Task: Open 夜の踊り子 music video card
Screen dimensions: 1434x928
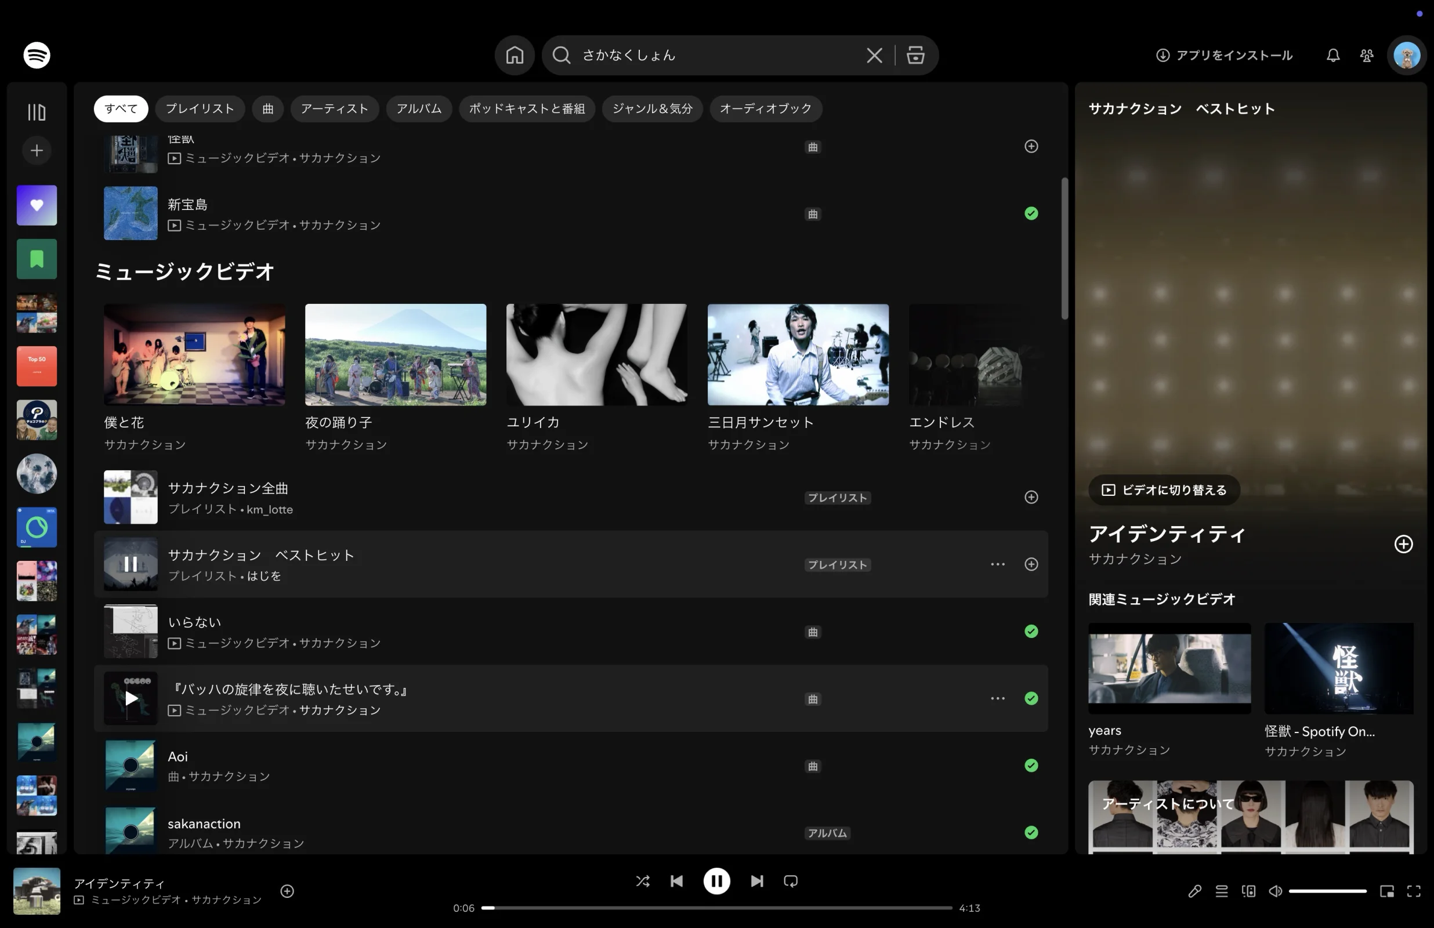Action: (395, 377)
